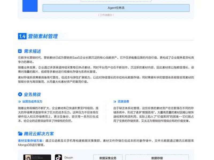The height and width of the screenshot is (160, 214).
Task: Click the 数据存储 box
Action: coord(157,157)
